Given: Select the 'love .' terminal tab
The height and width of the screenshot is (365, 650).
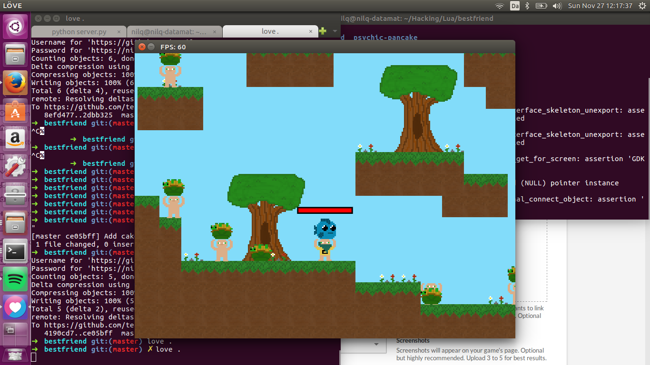Looking at the screenshot, I should pos(270,31).
